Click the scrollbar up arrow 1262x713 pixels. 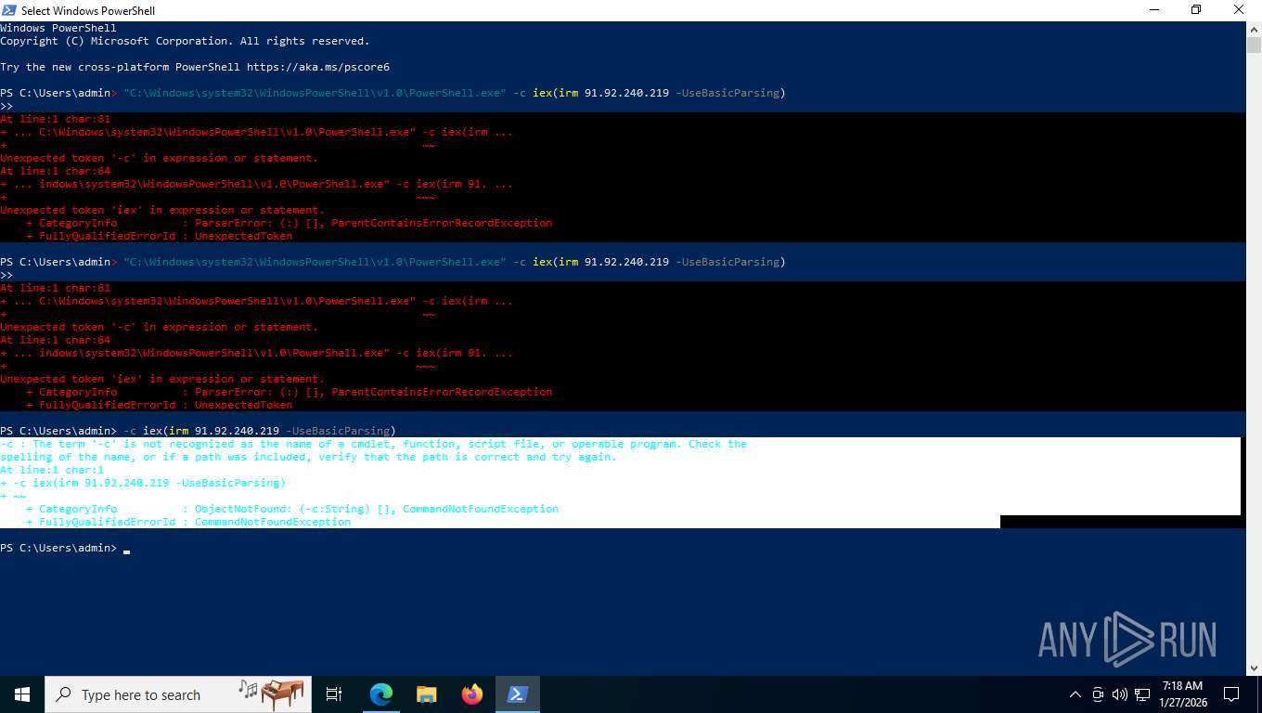1254,30
